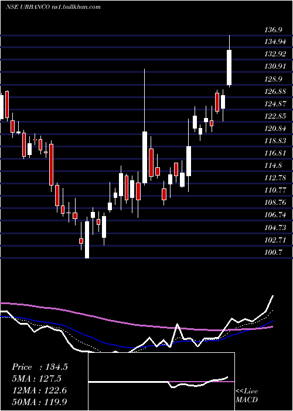Click the latest tall white candle near 132.92
The height and width of the screenshot is (411, 293).
pyautogui.click(x=229, y=67)
